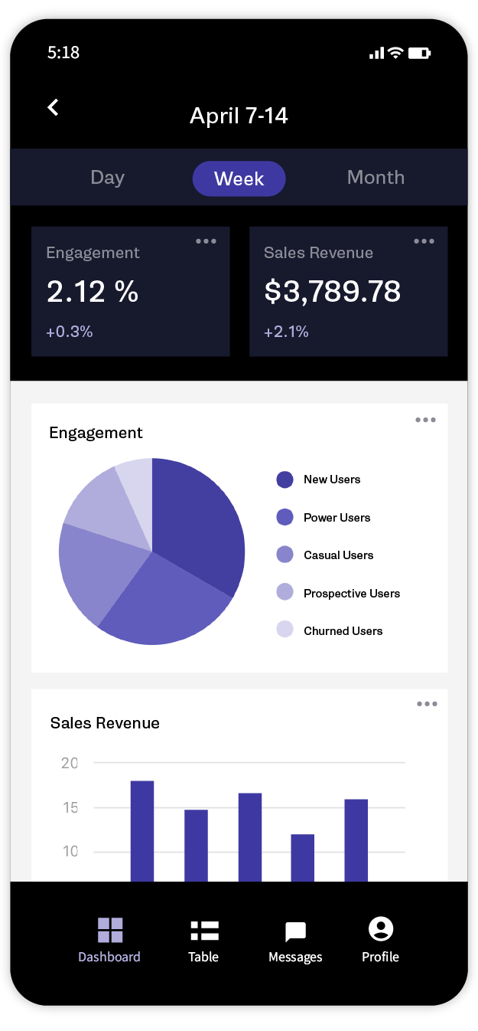Tap the Wi-Fi status icon

pyautogui.click(x=395, y=53)
